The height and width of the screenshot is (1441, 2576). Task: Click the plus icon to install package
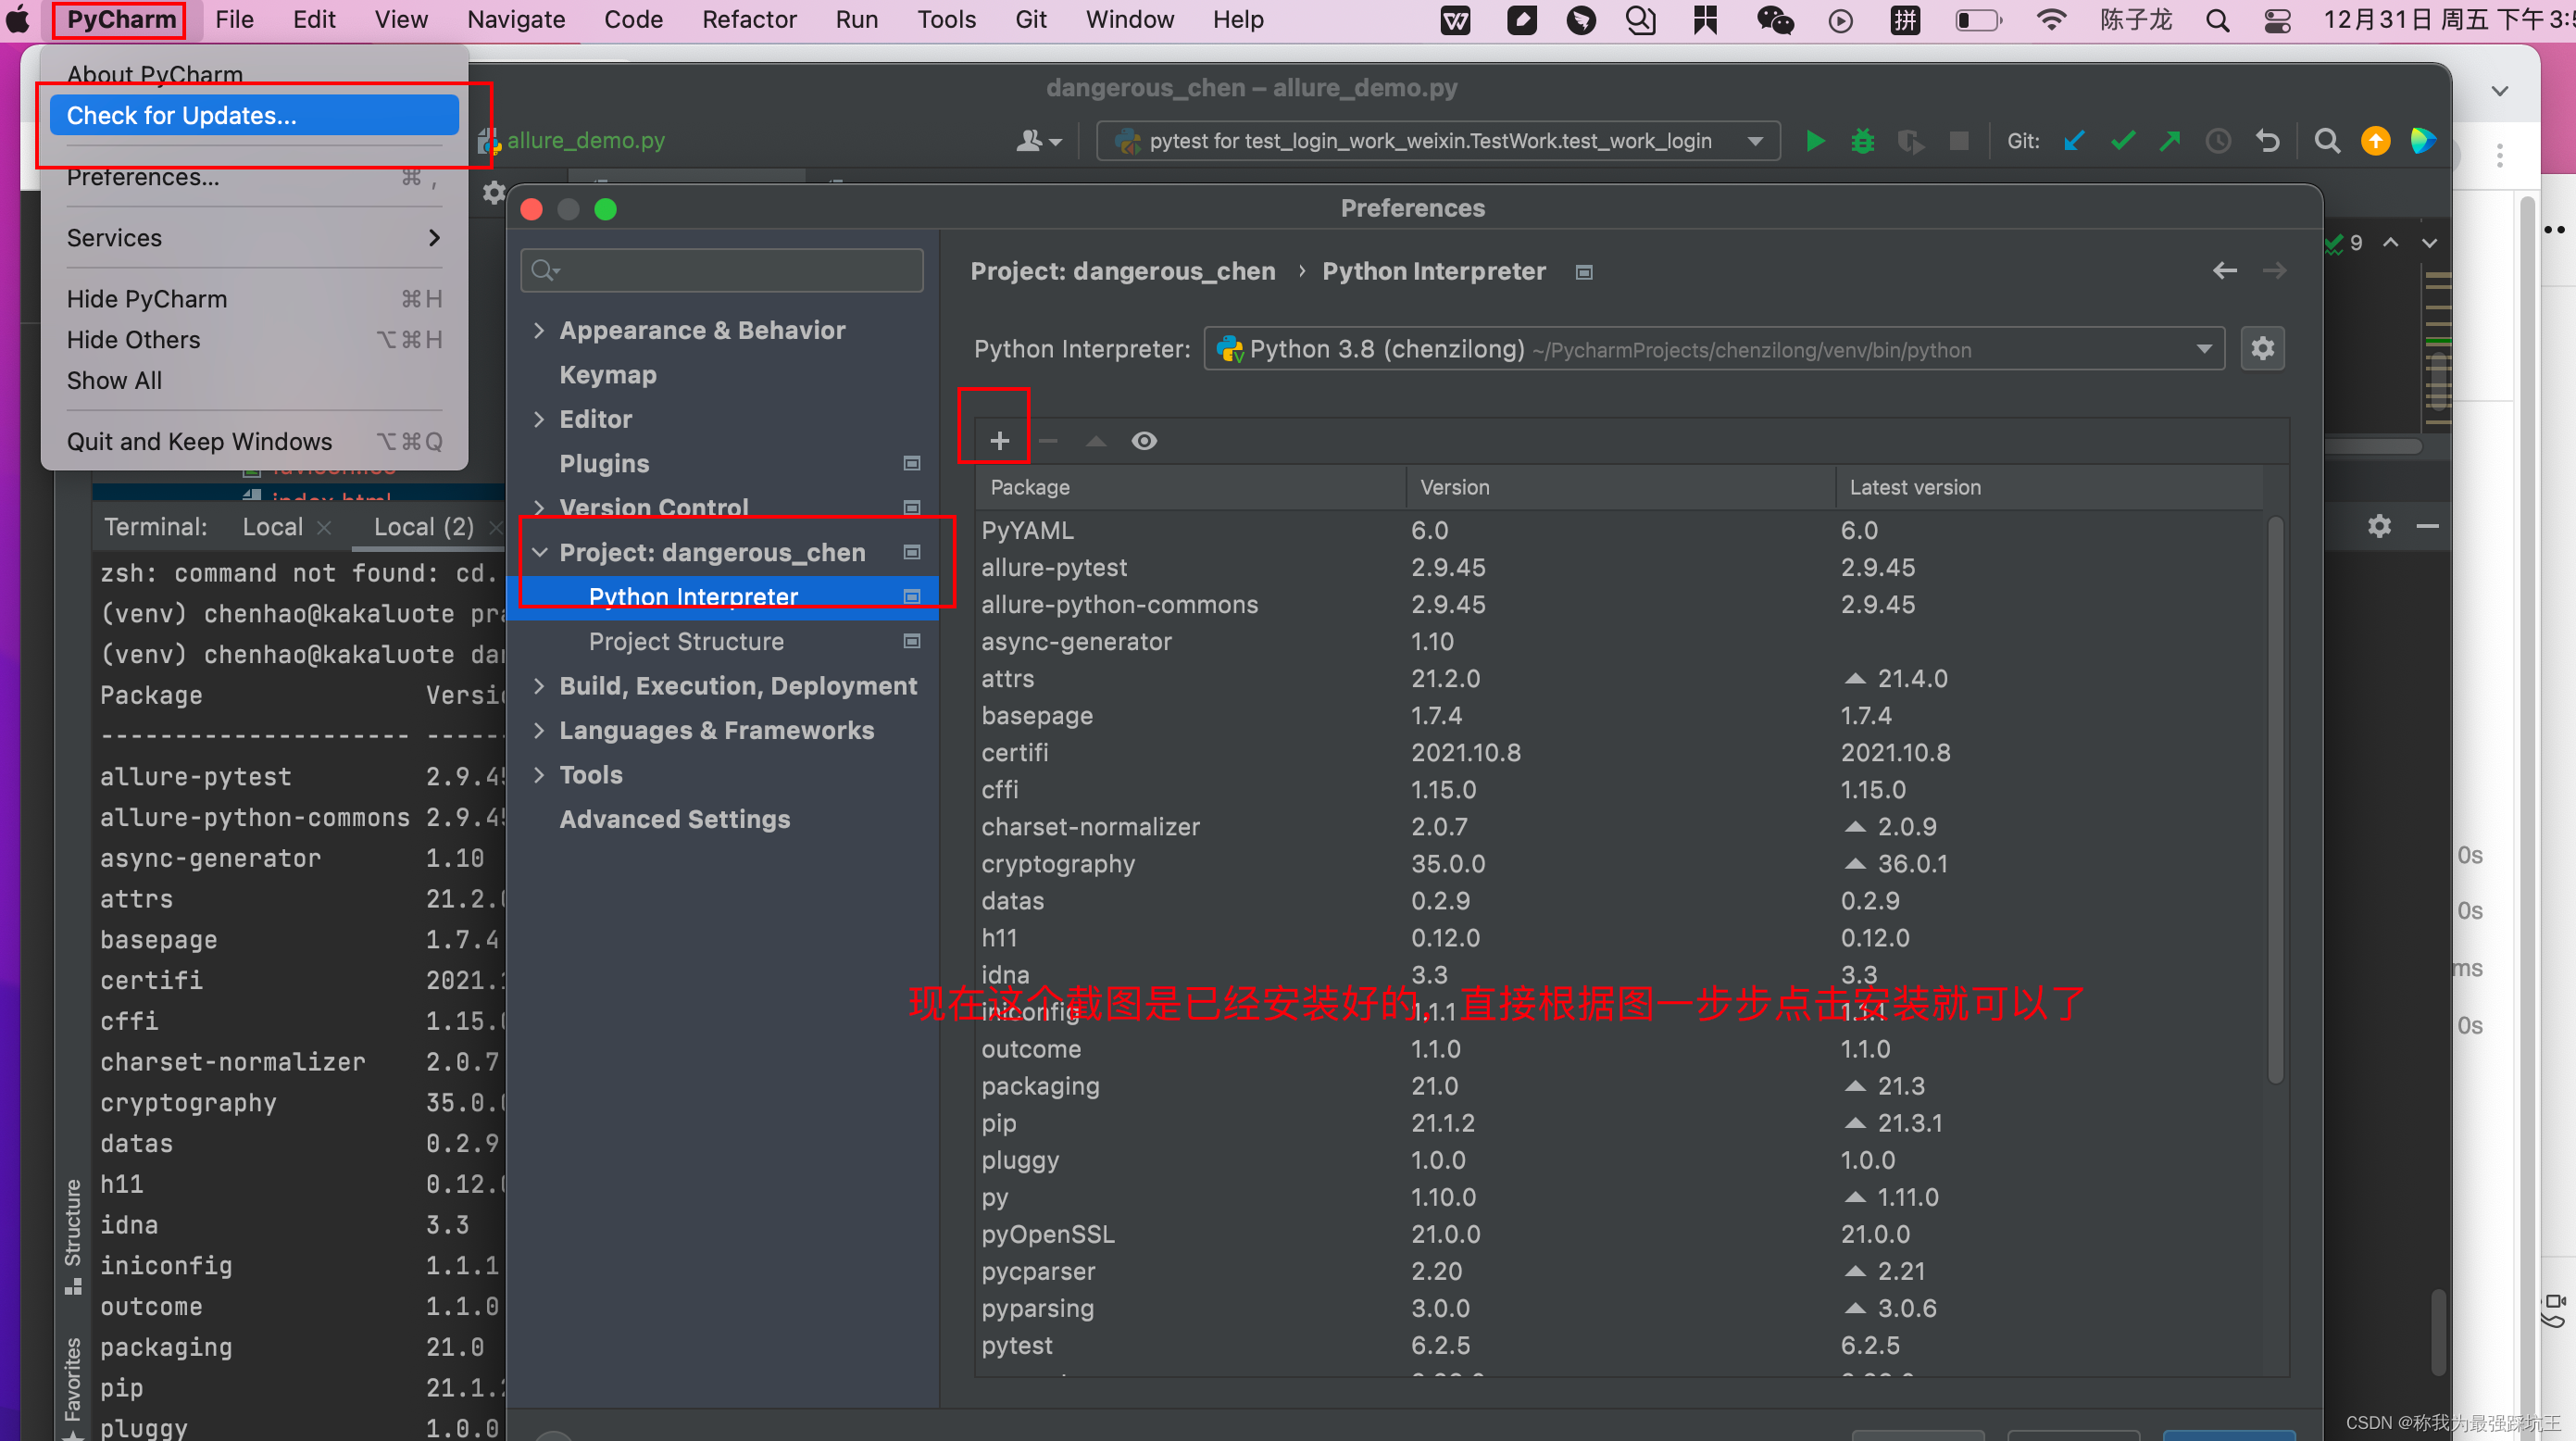coord(999,441)
